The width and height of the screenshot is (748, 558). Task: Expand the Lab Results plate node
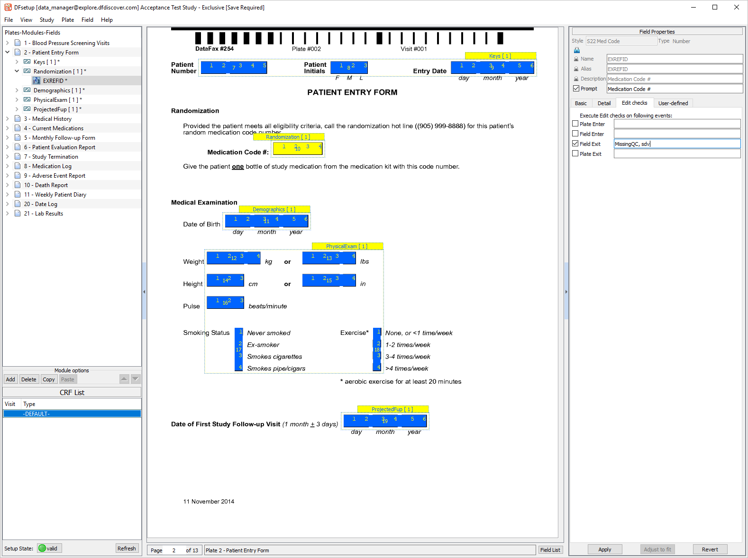[8, 214]
